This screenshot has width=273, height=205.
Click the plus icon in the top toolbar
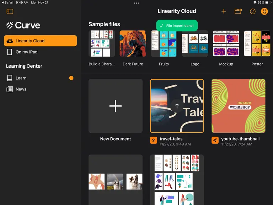click(224, 11)
